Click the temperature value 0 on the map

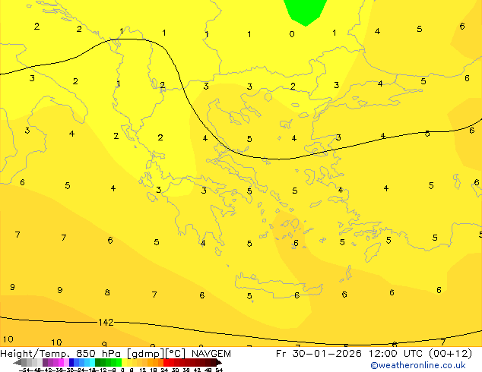click(x=292, y=33)
